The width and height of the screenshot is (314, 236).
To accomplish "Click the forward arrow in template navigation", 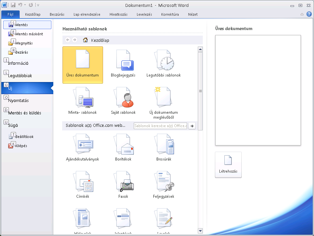I will [x=75, y=40].
